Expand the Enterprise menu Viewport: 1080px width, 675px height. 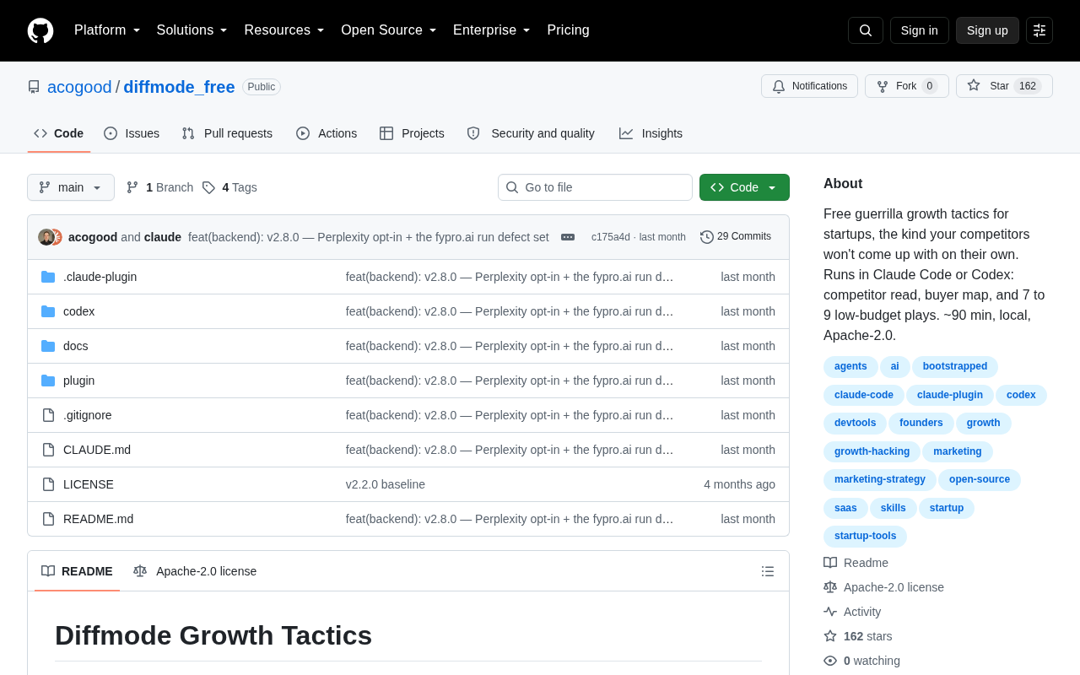pyautogui.click(x=492, y=30)
